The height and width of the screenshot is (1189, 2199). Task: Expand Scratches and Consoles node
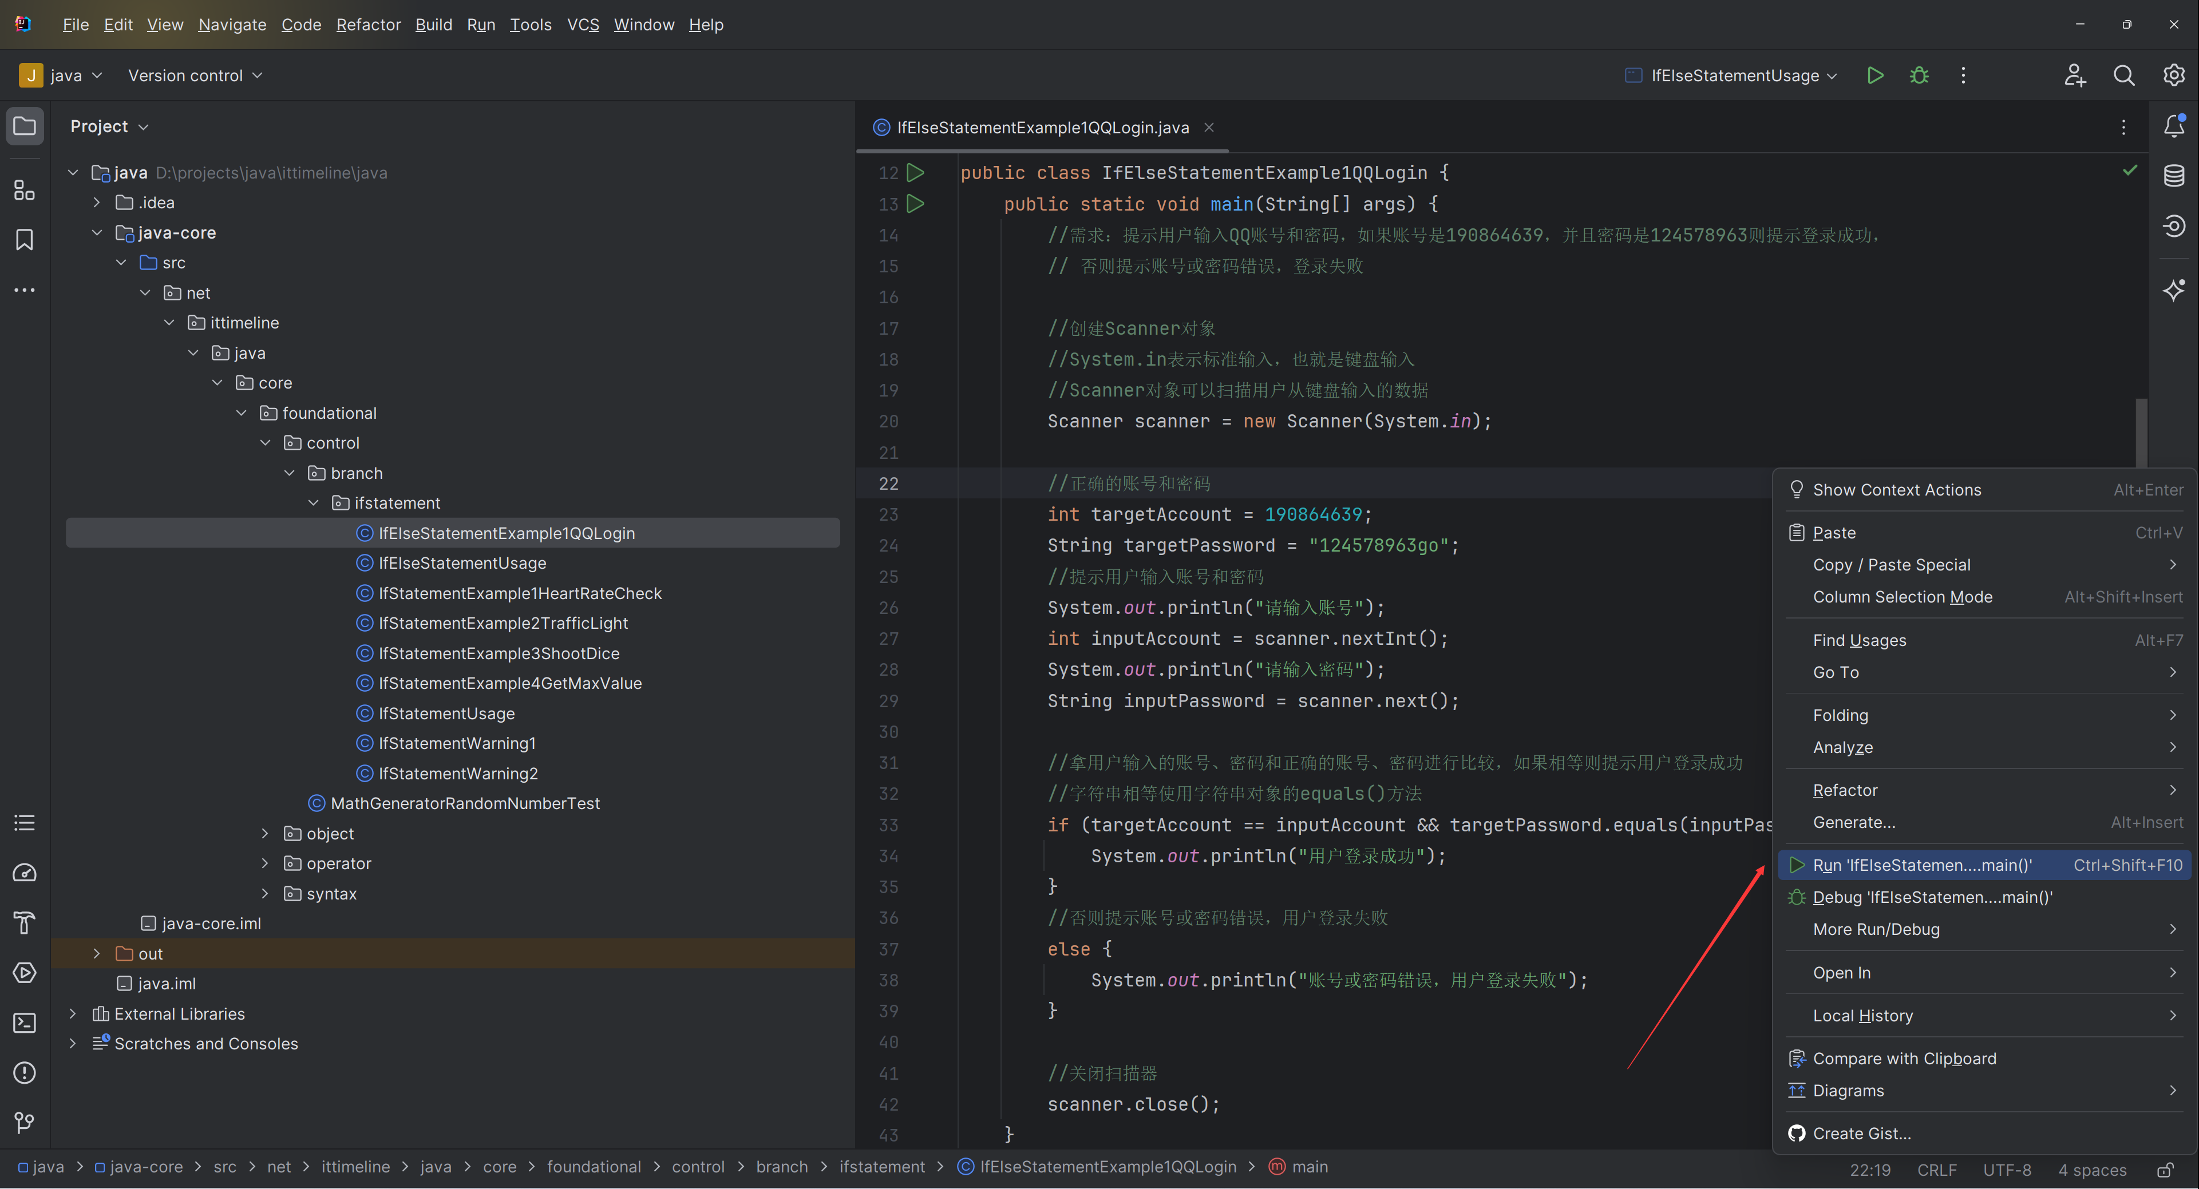[x=73, y=1043]
